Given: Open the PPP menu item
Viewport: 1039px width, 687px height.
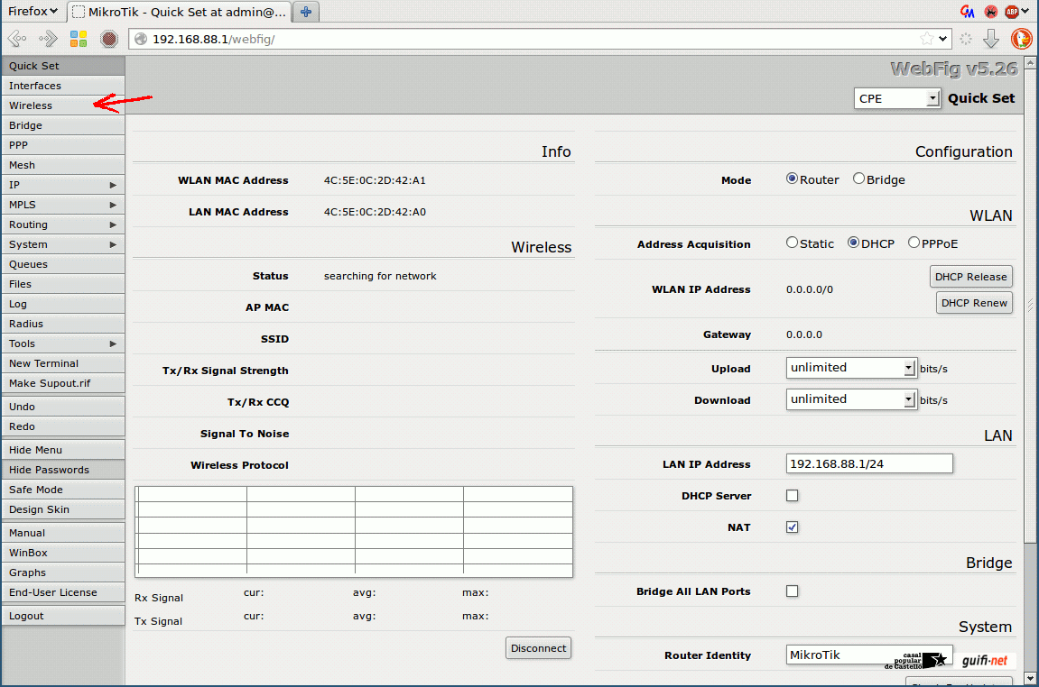Looking at the screenshot, I should tap(62, 145).
